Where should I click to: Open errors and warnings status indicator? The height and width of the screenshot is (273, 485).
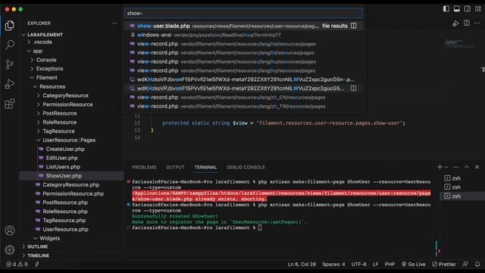17,265
